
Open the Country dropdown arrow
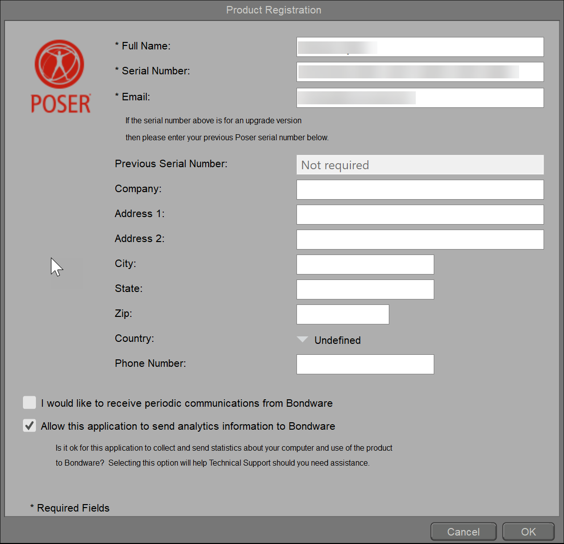tap(302, 340)
